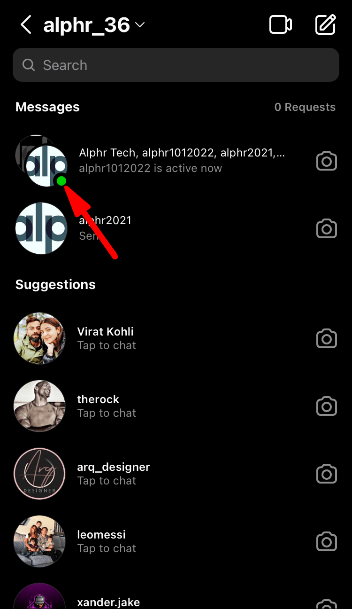
Task: Tap the alphr2021 profile picture
Action: [41, 228]
